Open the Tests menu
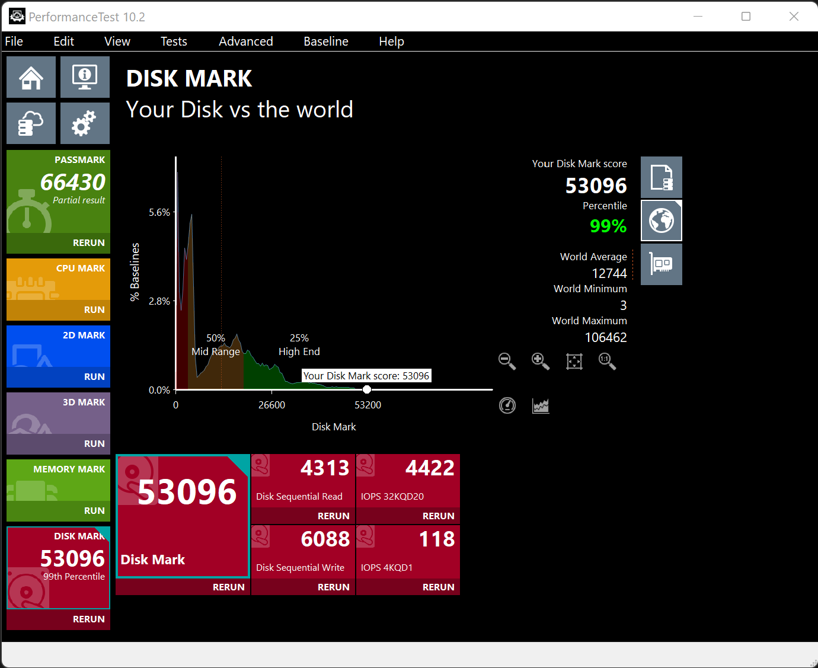Screen dimensions: 818x668 (x=174, y=41)
